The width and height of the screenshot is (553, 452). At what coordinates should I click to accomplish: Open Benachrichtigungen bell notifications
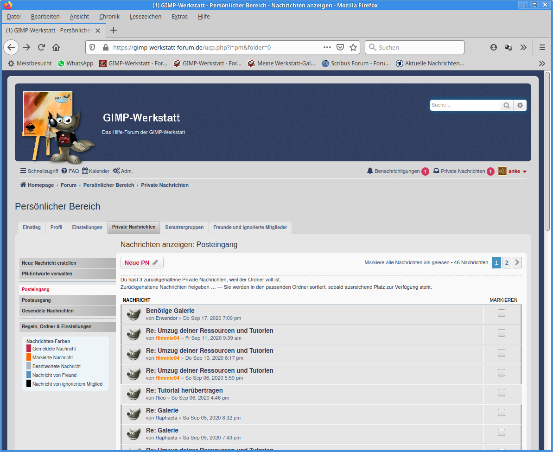pyautogui.click(x=397, y=171)
